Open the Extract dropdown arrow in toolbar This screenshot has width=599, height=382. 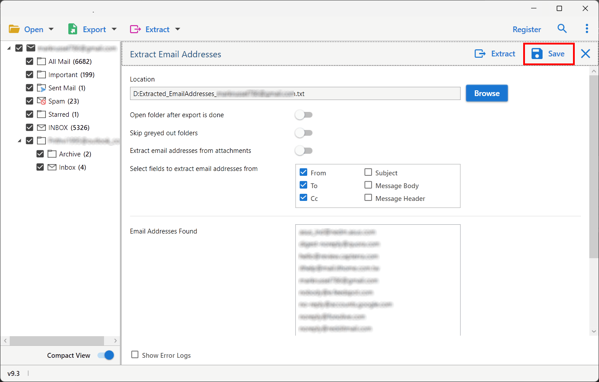click(x=178, y=29)
